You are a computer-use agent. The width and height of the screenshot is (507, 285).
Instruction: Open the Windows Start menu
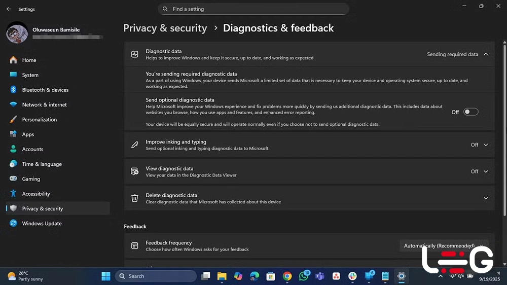click(106, 276)
